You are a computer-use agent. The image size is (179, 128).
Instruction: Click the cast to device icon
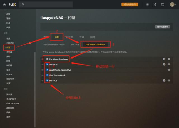coord(162,4)
